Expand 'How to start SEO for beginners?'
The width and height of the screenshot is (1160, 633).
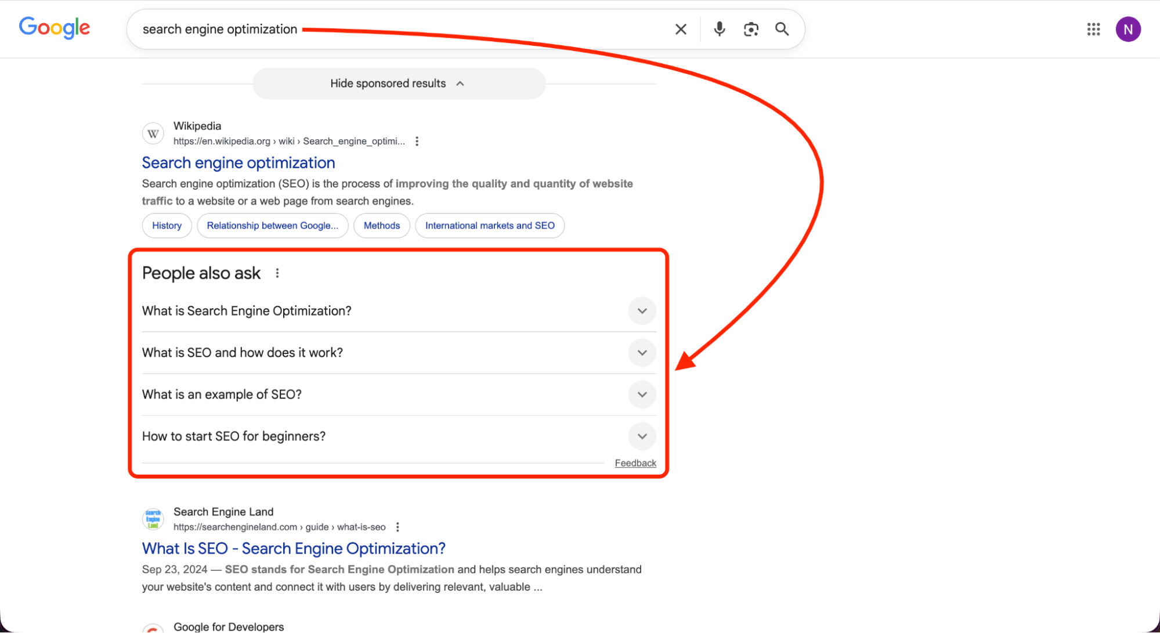point(642,436)
